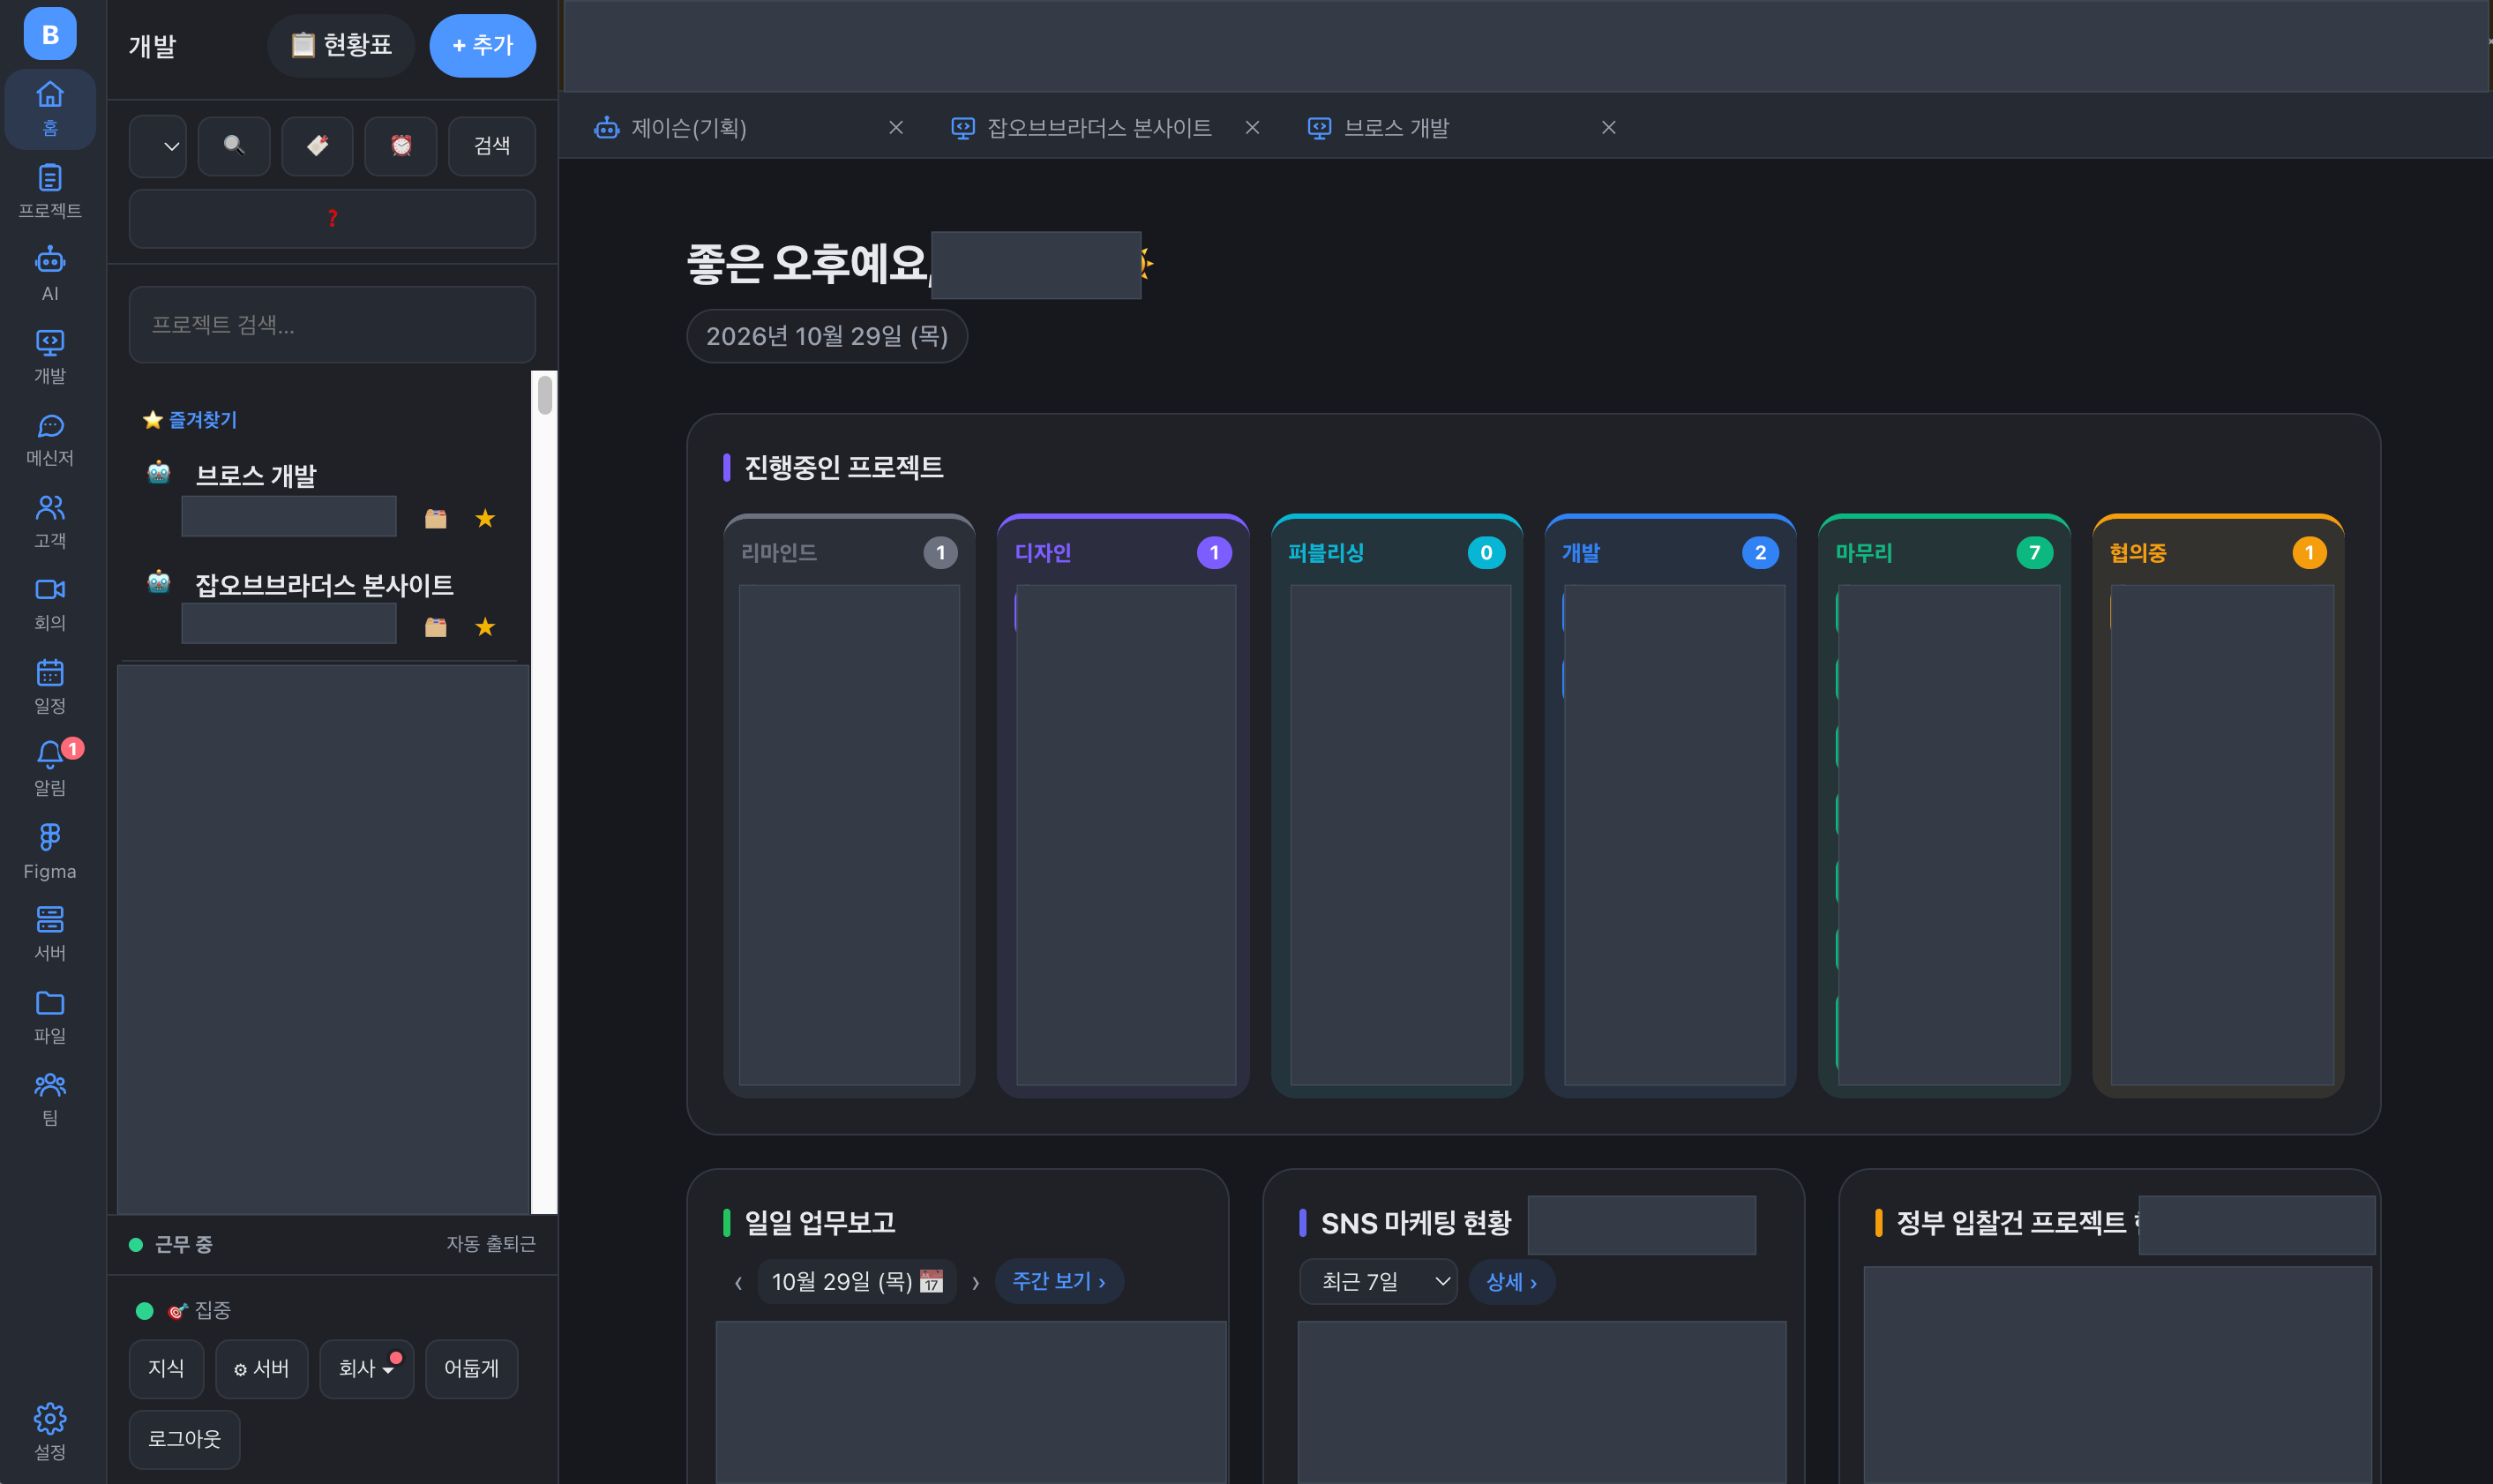The image size is (2493, 1484).
Task: Close the 잡오브브라더스 본사이트 tab
Action: click(x=1252, y=127)
